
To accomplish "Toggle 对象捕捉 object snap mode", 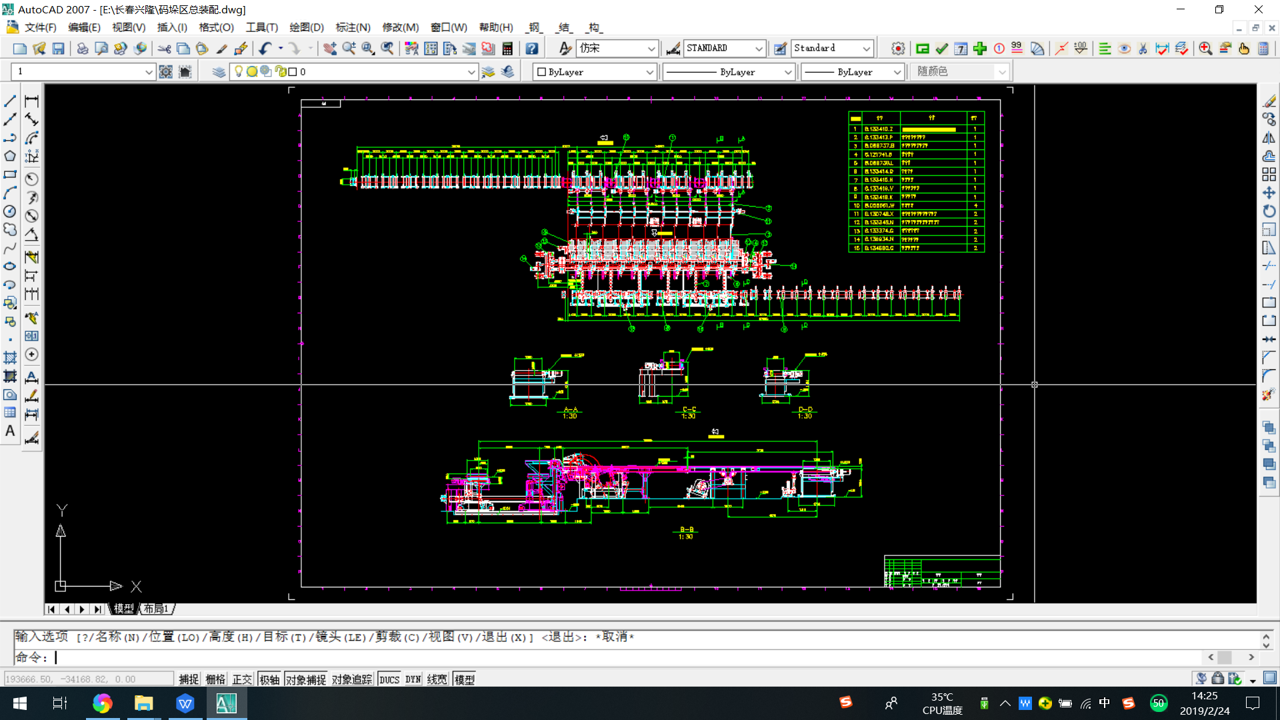I will (x=306, y=679).
